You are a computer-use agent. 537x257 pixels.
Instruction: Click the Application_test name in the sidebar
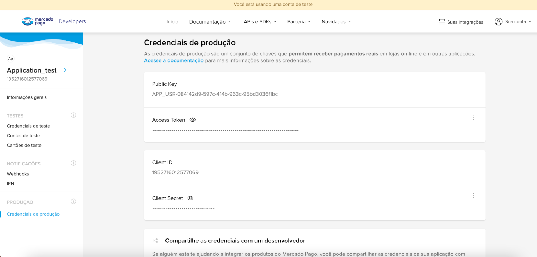pos(31,70)
